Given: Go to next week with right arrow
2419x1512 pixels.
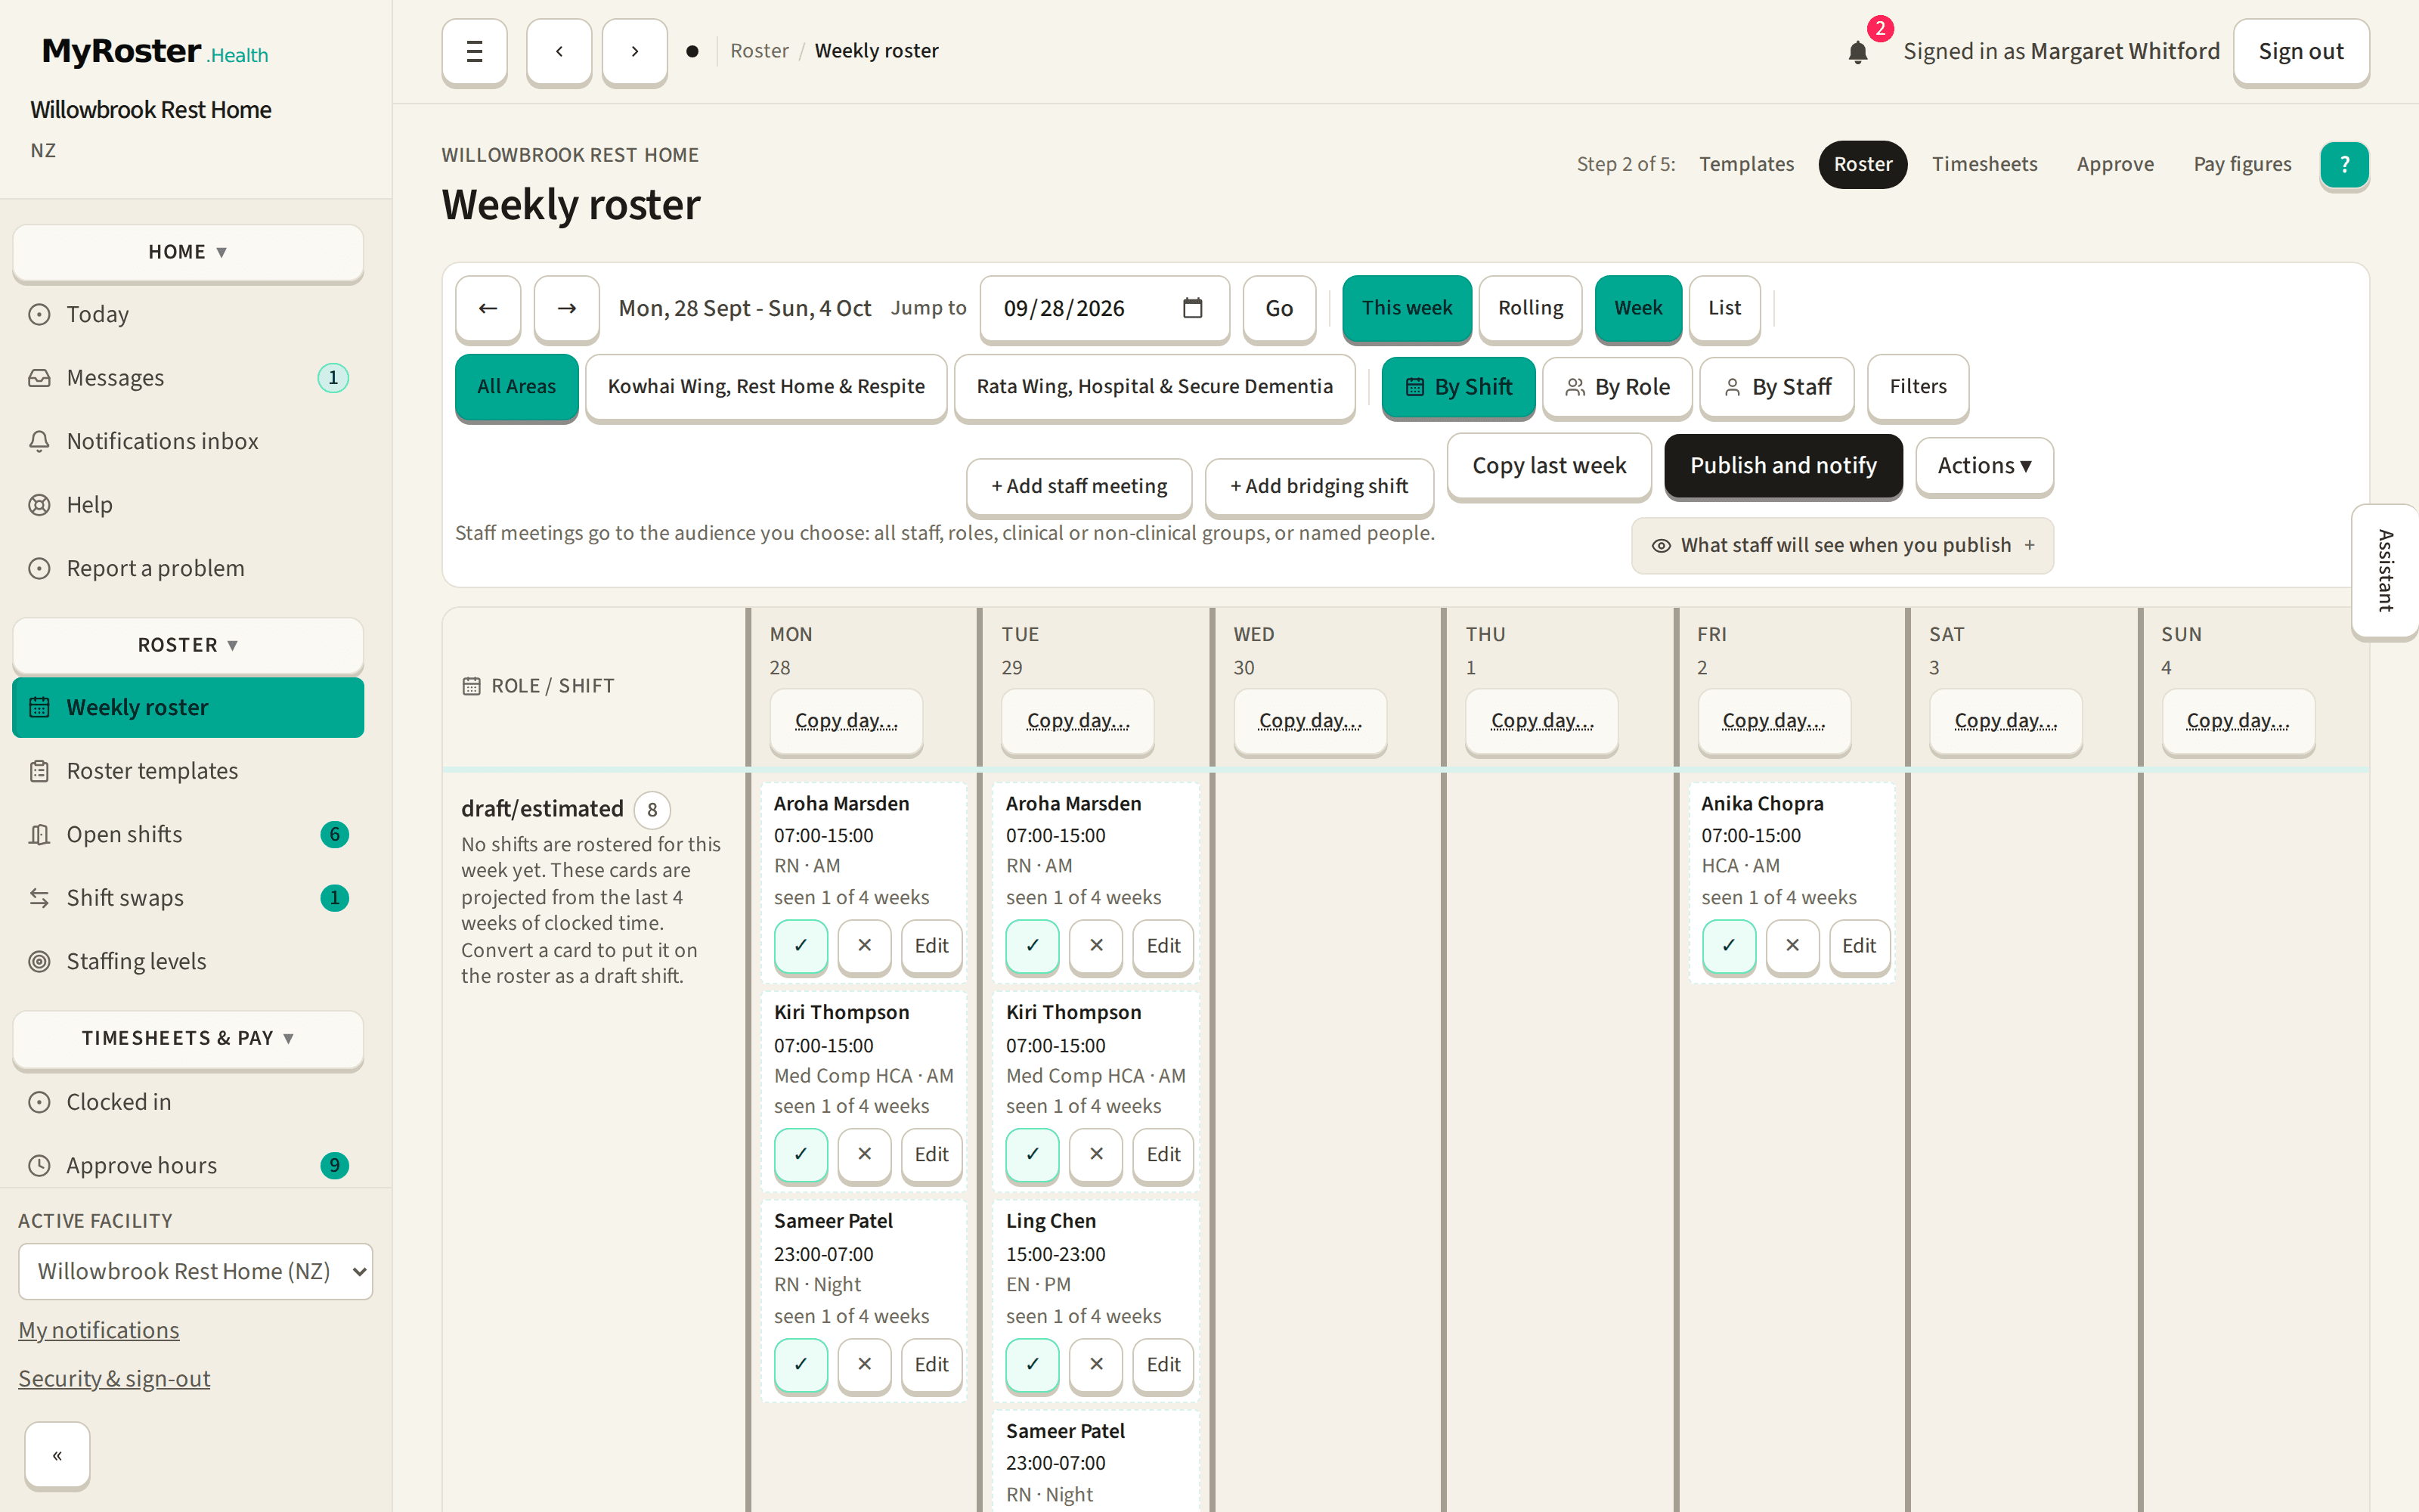Looking at the screenshot, I should (x=567, y=308).
